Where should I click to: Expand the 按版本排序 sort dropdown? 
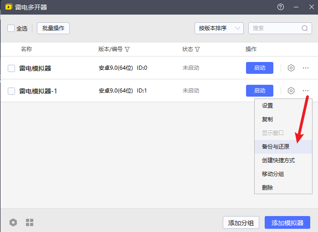(x=219, y=28)
